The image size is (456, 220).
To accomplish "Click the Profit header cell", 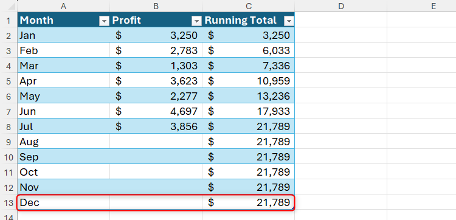I will [x=156, y=20].
